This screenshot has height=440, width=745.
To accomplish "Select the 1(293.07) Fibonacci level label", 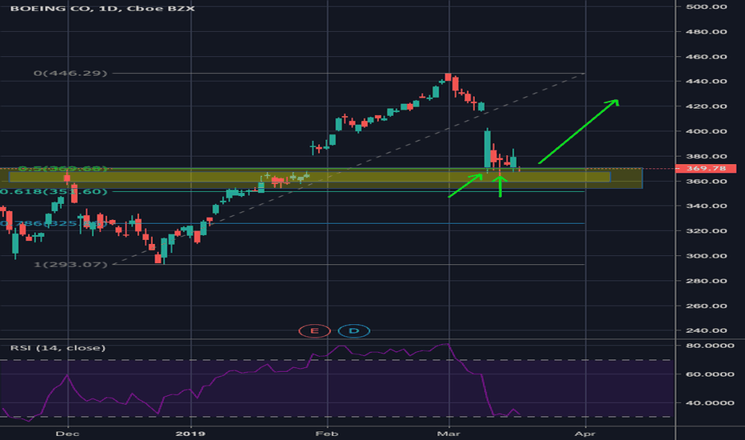I will point(70,264).
